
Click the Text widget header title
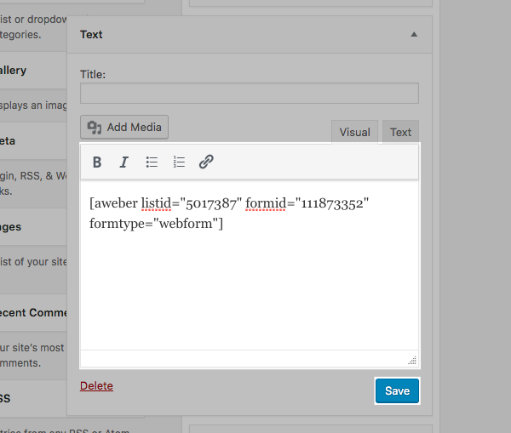(91, 35)
